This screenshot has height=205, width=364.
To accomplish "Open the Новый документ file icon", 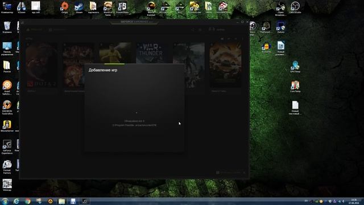I will [280, 48].
